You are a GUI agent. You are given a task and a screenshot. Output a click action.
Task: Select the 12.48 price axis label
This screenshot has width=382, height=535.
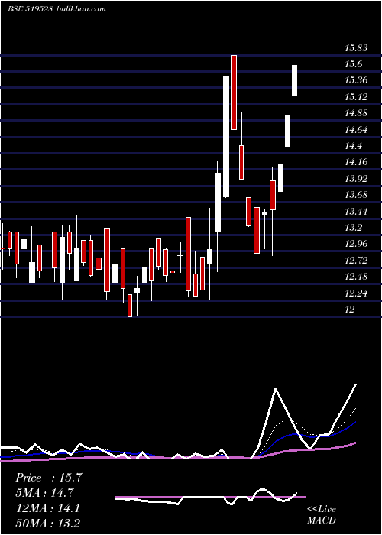coord(356,277)
